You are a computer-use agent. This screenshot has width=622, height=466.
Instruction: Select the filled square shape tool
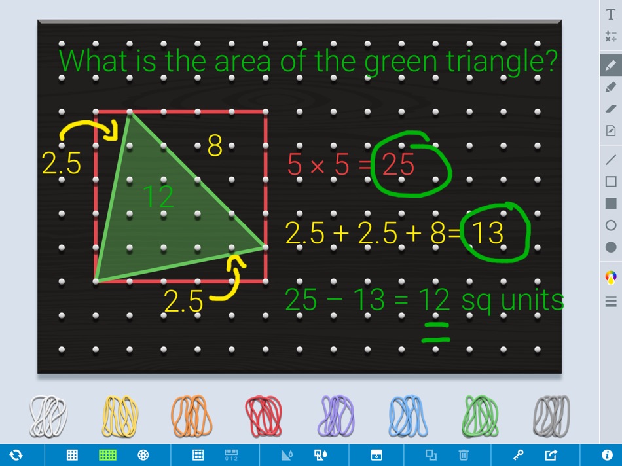(611, 204)
